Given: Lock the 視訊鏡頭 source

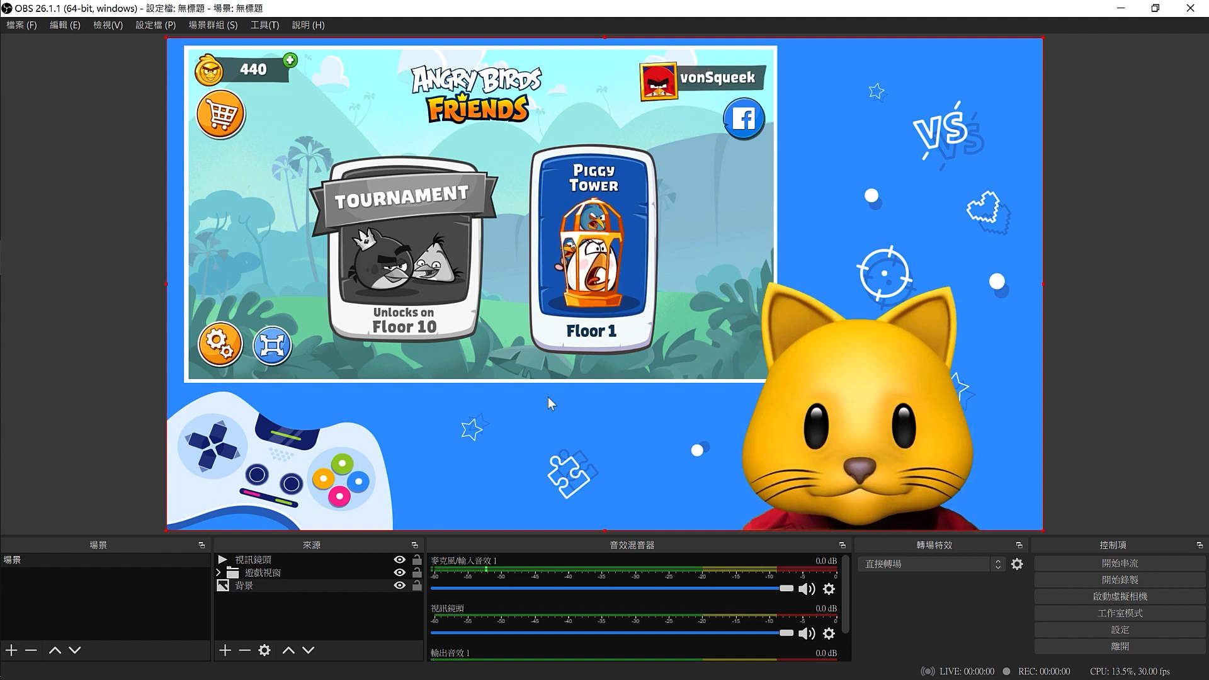Looking at the screenshot, I should click(417, 560).
